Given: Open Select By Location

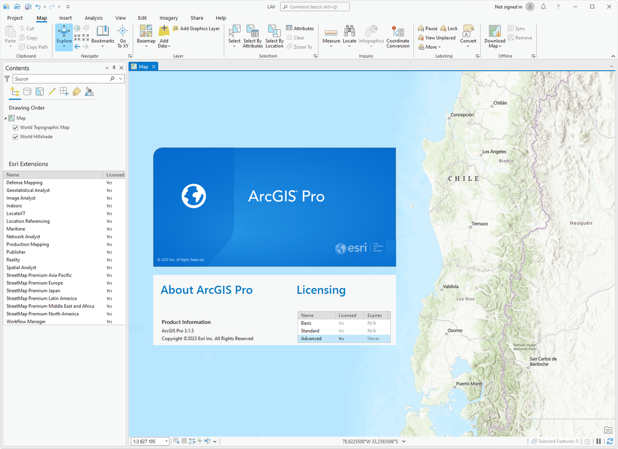Looking at the screenshot, I should [274, 36].
